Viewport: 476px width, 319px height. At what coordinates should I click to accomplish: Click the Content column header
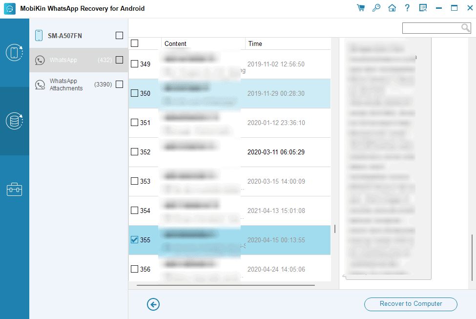click(203, 44)
